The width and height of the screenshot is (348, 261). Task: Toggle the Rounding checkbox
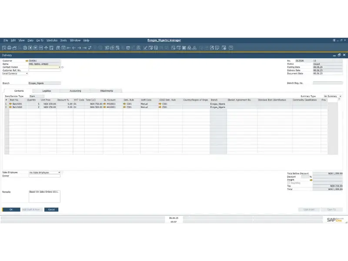tap(288, 183)
